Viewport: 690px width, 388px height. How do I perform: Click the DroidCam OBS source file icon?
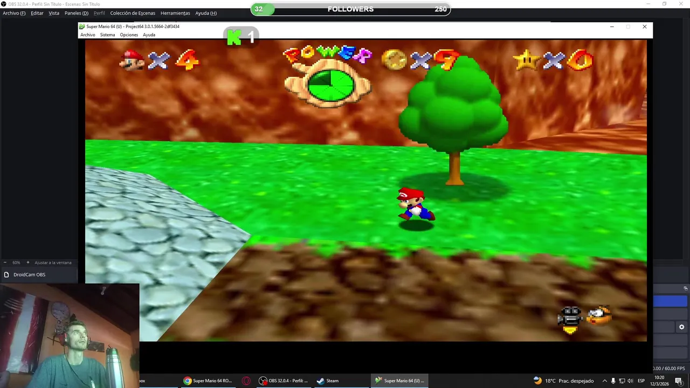coord(6,274)
